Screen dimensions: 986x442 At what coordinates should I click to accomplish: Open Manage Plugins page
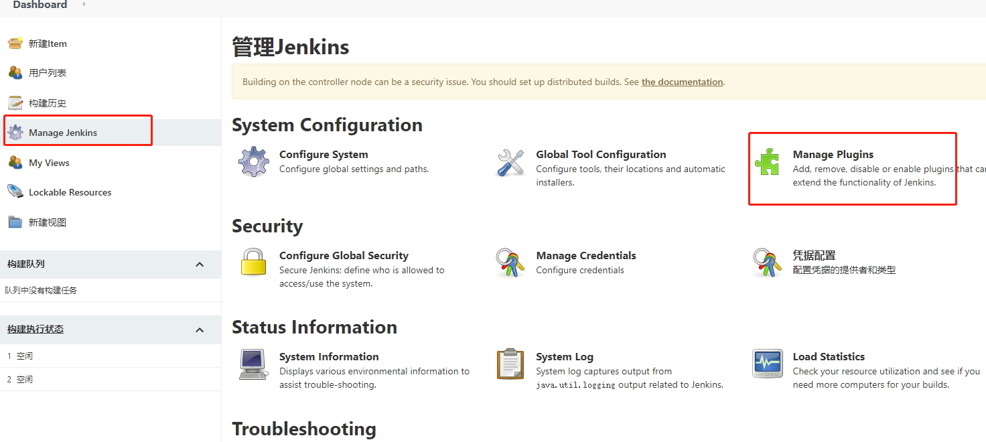point(833,155)
